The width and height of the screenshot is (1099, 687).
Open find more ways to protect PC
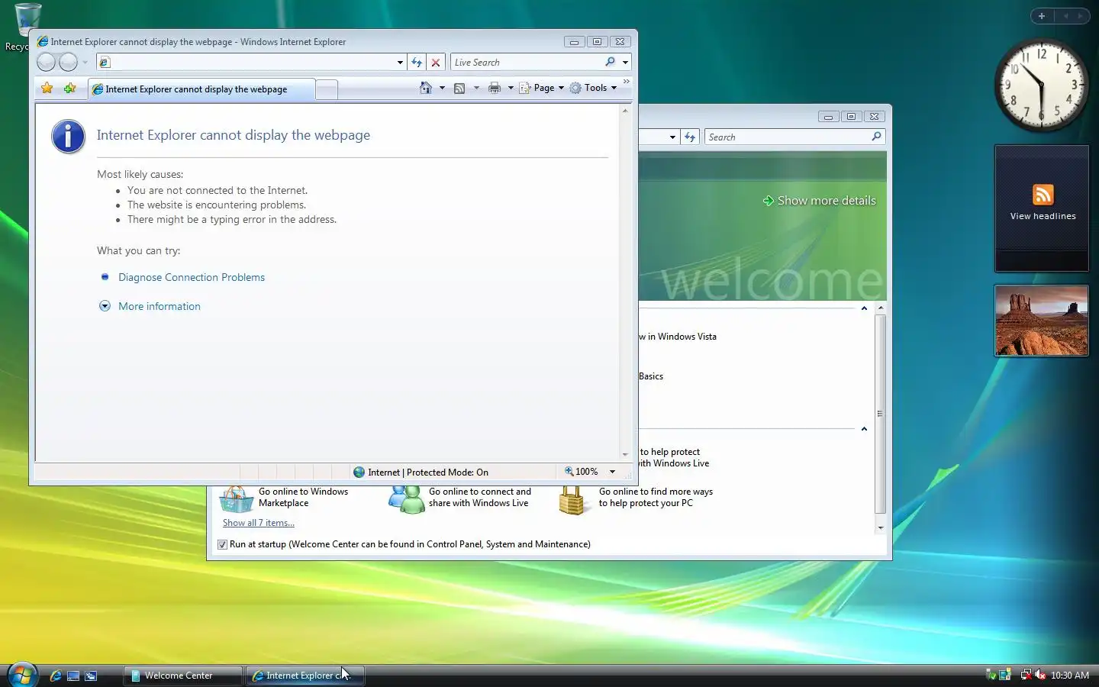pos(656,497)
